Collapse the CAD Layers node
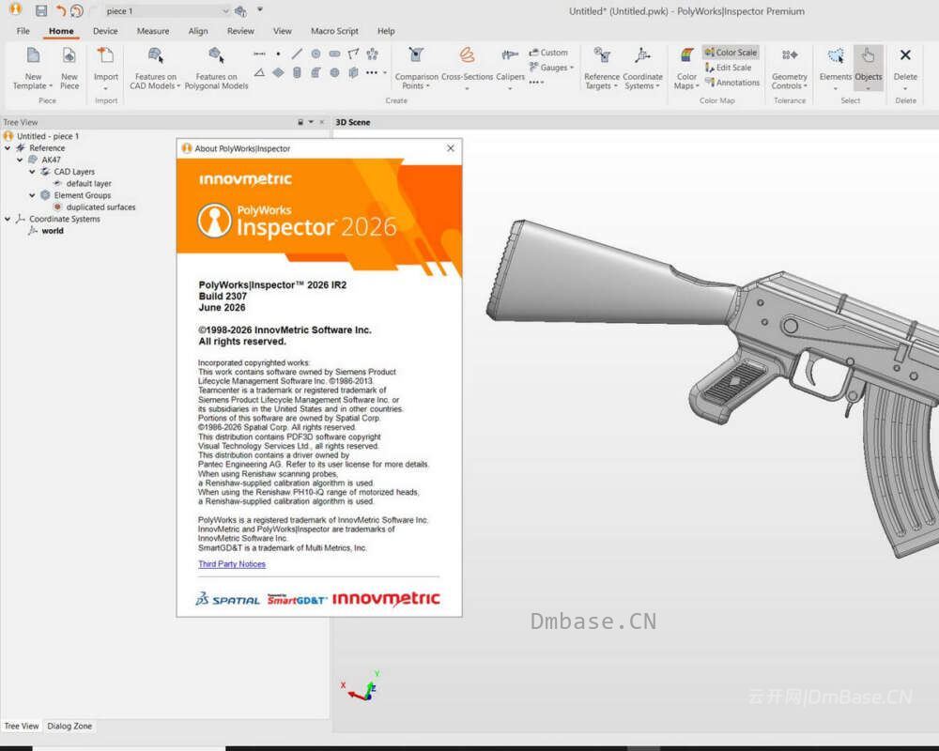Image resolution: width=939 pixels, height=751 pixels. [x=32, y=172]
